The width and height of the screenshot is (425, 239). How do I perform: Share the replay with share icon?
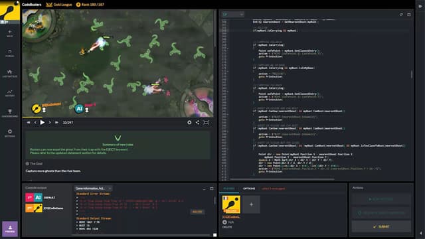pos(197,122)
